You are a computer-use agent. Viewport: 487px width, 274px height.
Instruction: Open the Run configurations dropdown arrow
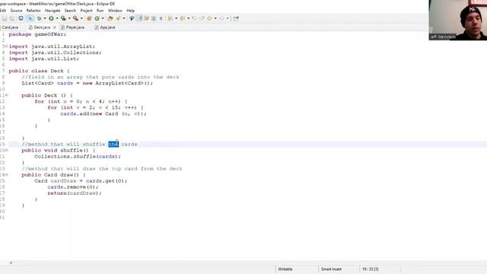57,18
